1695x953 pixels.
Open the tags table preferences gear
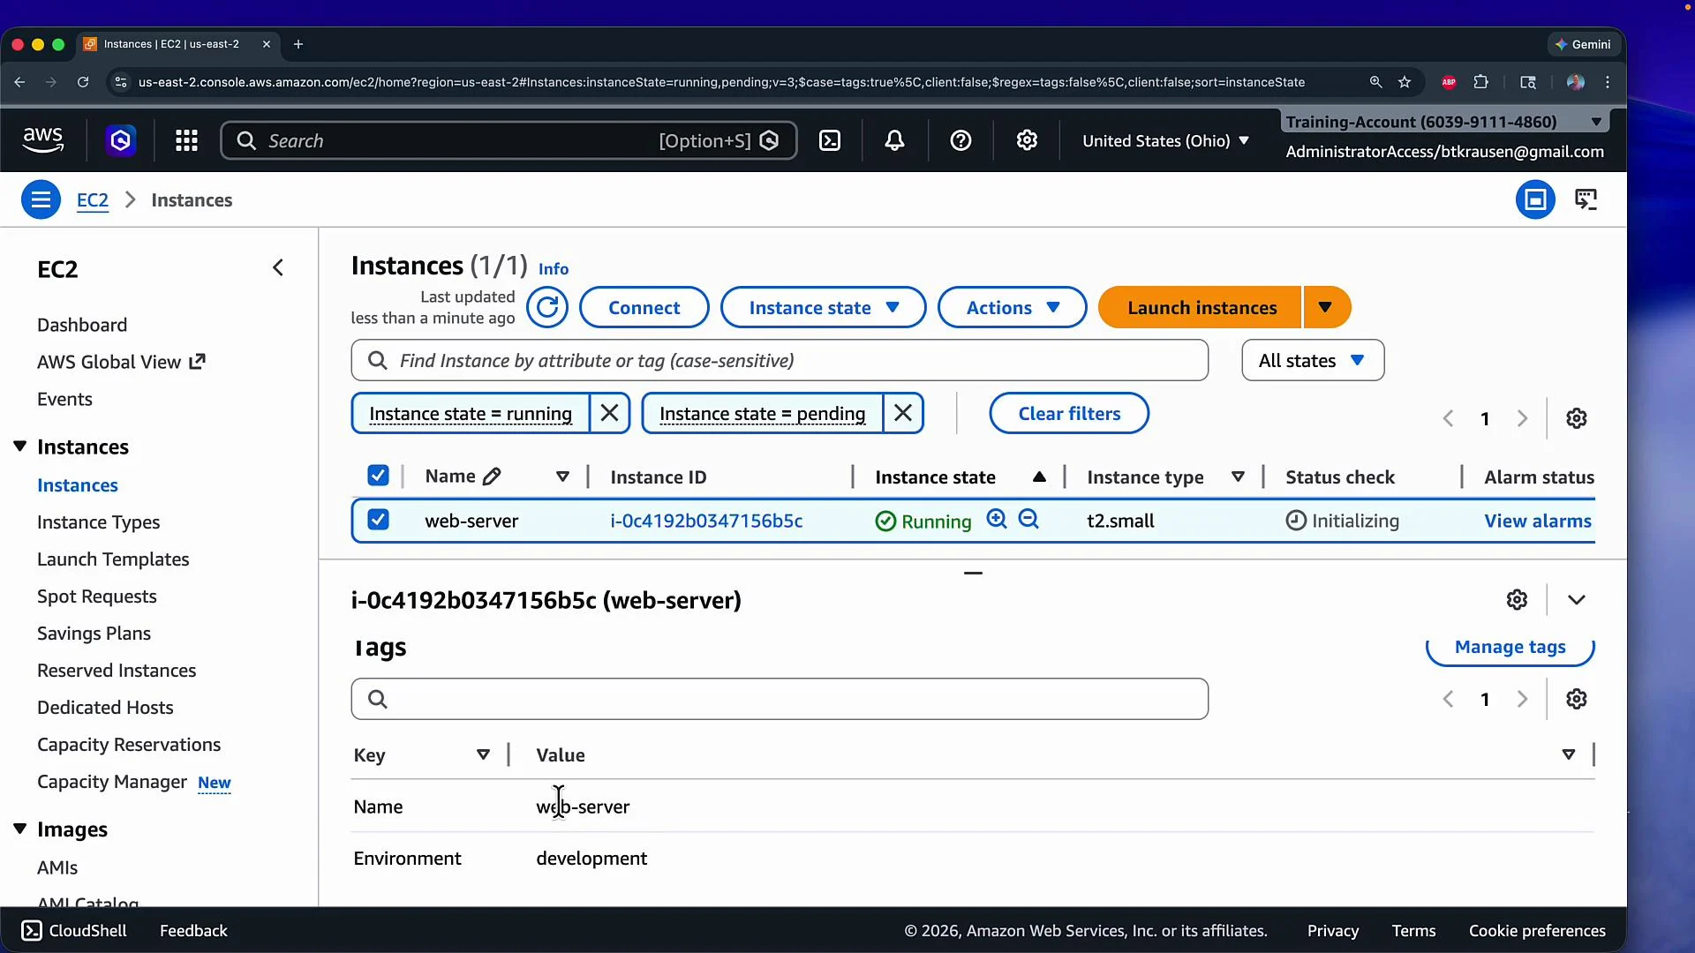pyautogui.click(x=1577, y=699)
